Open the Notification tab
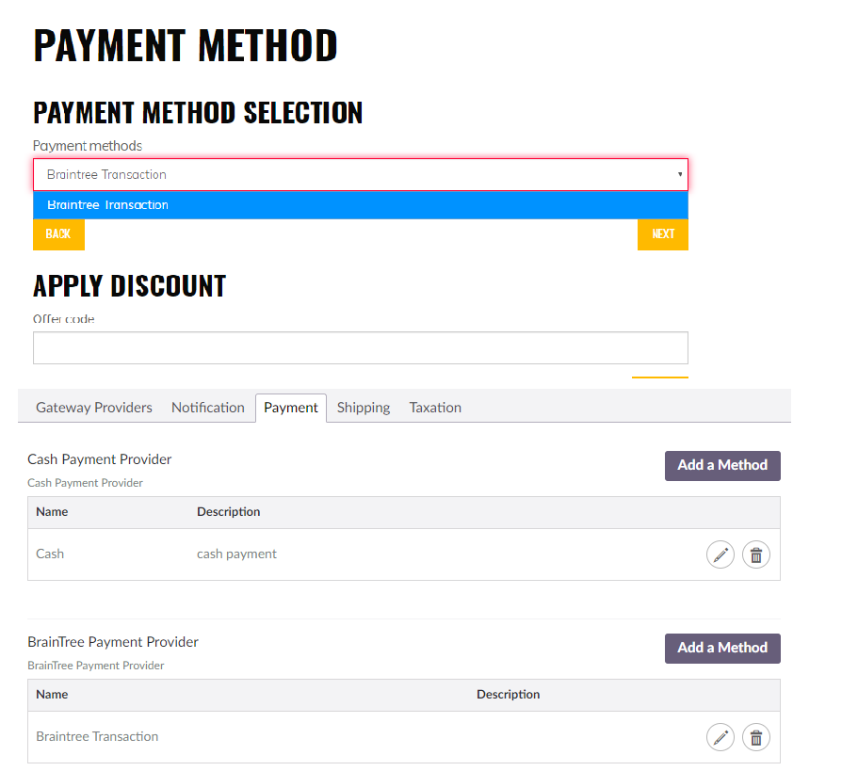 208,408
